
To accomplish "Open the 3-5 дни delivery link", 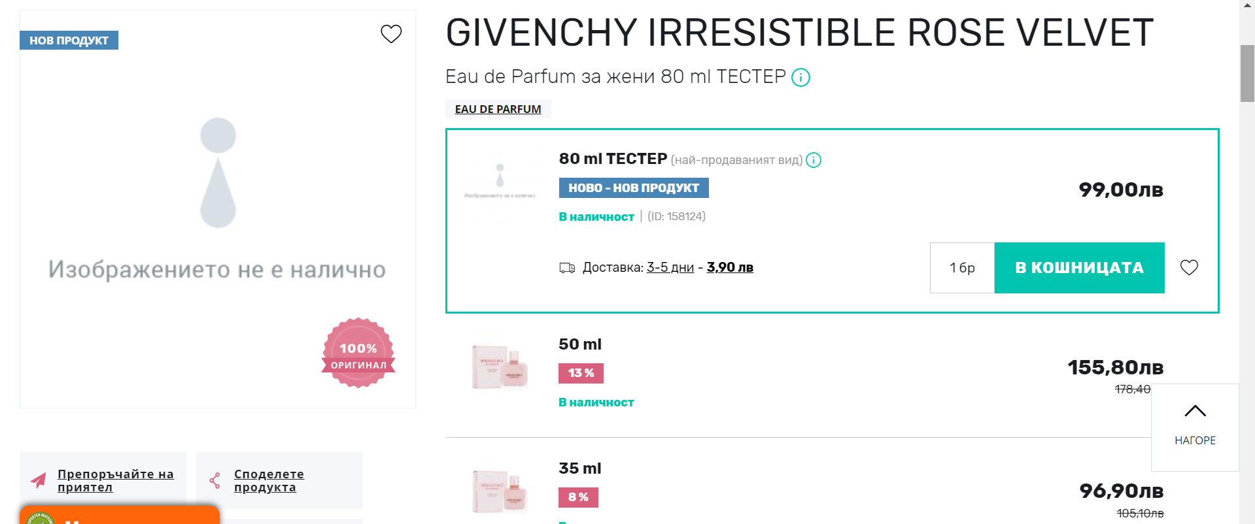I will (x=670, y=267).
